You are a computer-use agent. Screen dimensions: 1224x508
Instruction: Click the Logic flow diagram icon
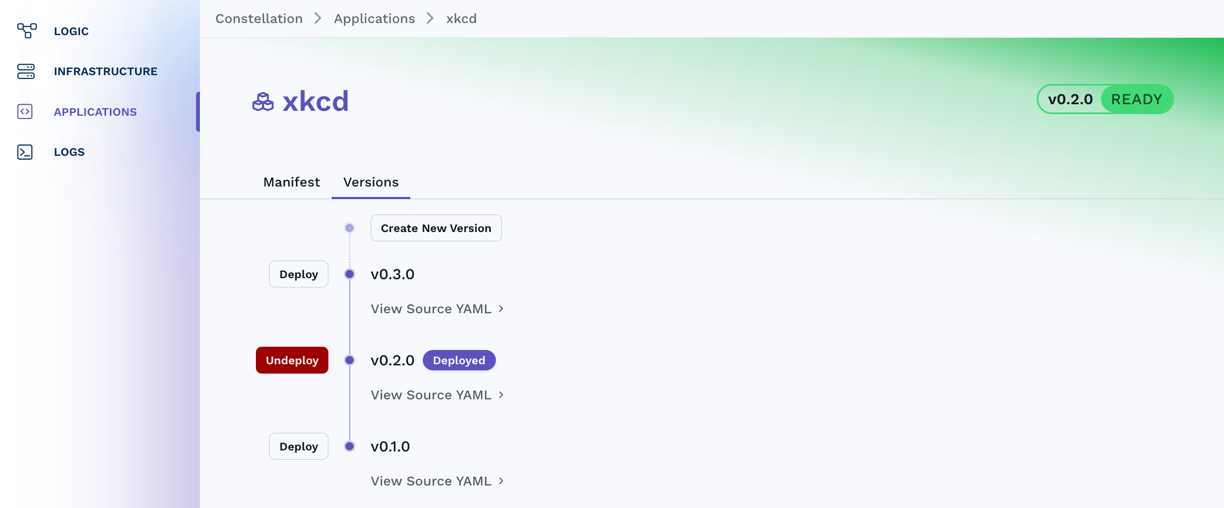pyautogui.click(x=26, y=31)
